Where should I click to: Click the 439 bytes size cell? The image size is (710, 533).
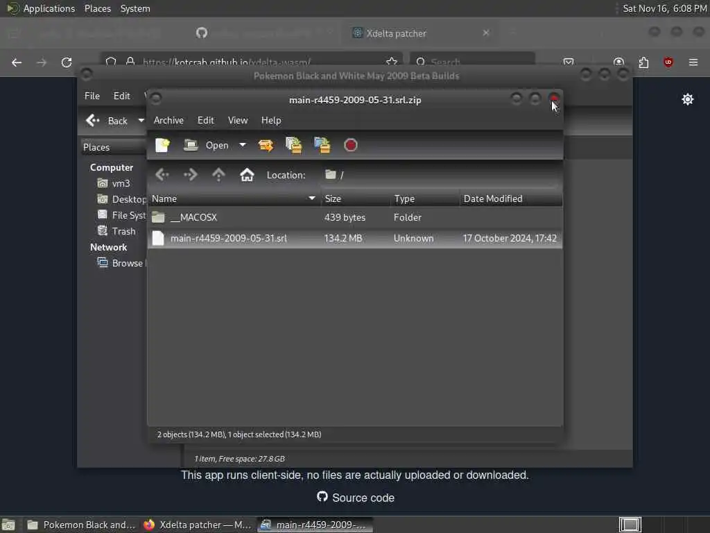tap(345, 217)
